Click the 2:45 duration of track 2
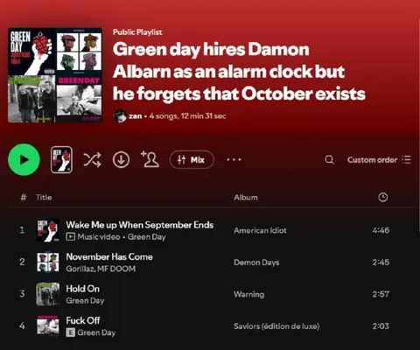420x350 pixels. pyautogui.click(x=381, y=262)
